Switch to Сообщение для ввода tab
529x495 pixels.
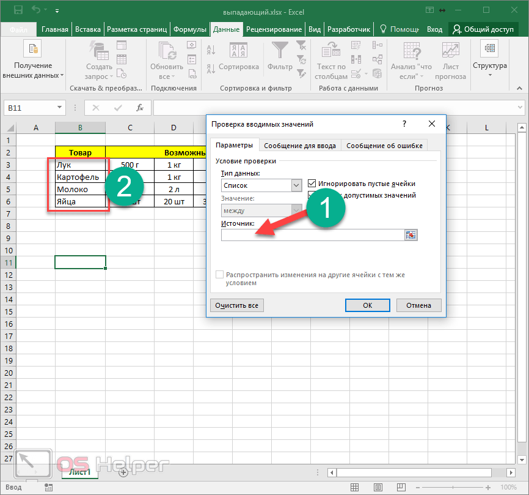coord(299,146)
